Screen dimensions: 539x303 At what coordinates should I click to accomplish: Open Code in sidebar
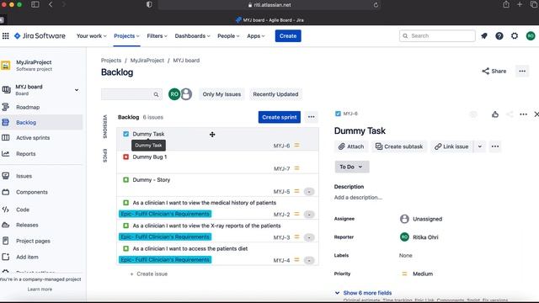[23, 210]
